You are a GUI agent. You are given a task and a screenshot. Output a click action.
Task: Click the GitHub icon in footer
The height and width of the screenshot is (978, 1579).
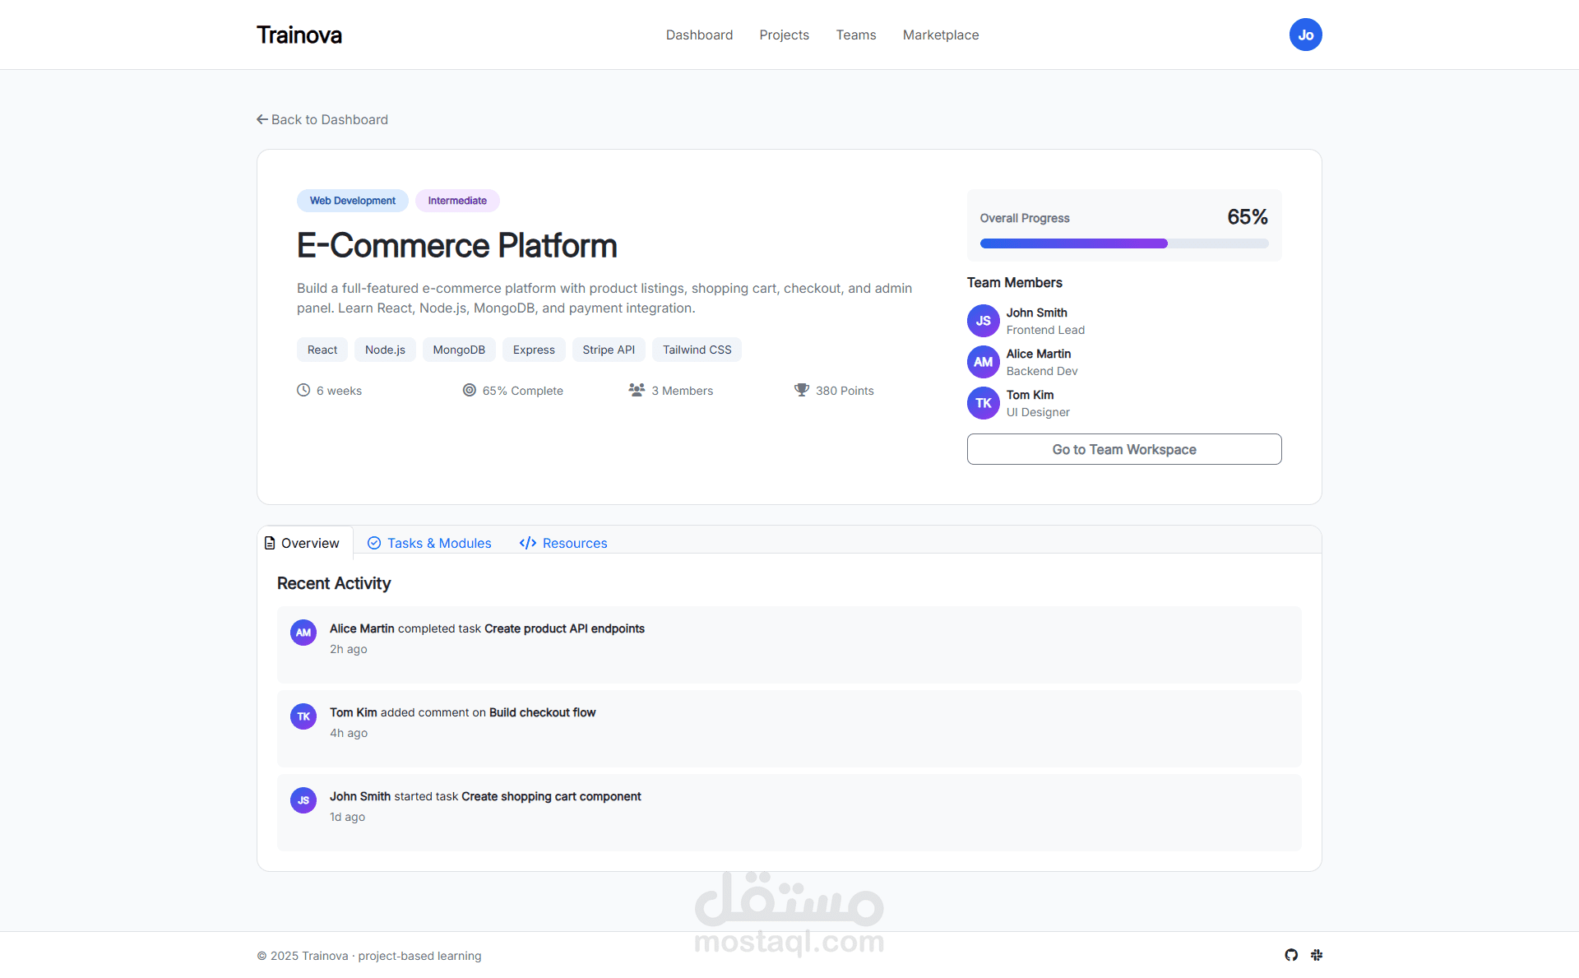click(1291, 955)
